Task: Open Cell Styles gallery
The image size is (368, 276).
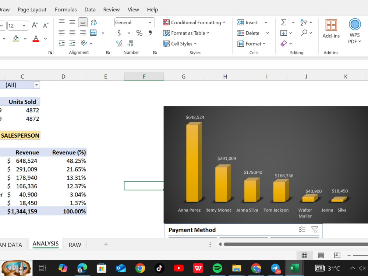Action: pos(180,44)
